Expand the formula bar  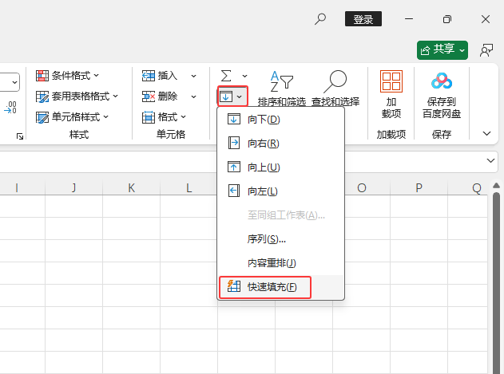(x=491, y=160)
